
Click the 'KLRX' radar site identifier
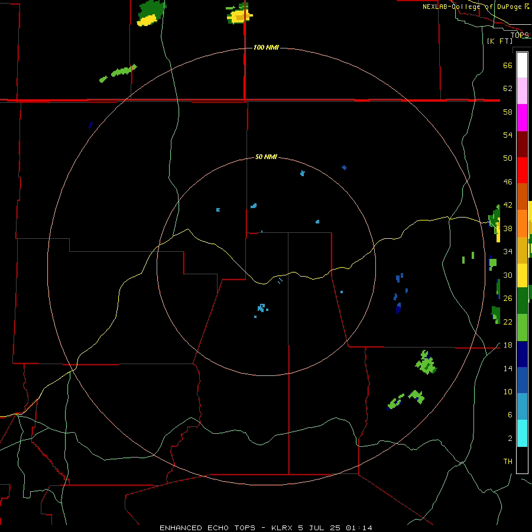coord(281,528)
